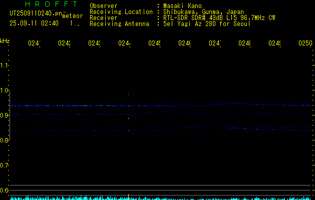Viewport: 315px width, 200px height.
Task: Click the HROFFT title text
Action: pyautogui.click(x=51, y=4)
